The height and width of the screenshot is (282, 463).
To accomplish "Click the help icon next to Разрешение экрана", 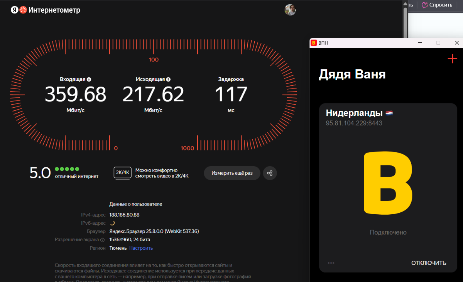I will pyautogui.click(x=102, y=240).
